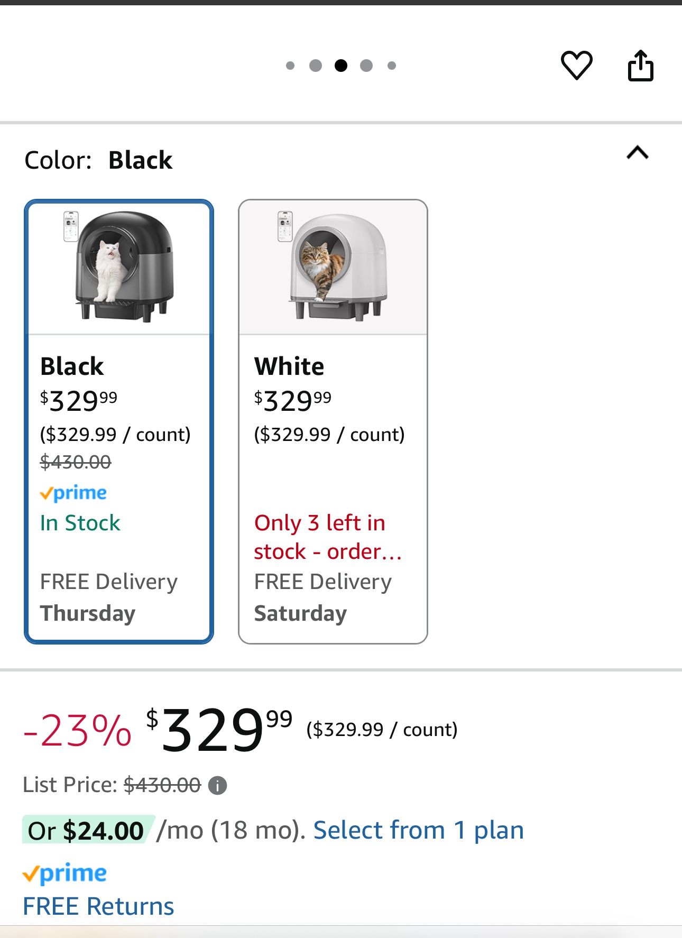
Task: Tap the share icon
Action: coord(640,66)
